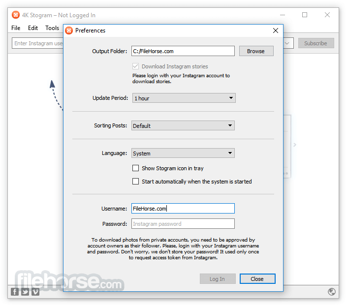
Task: Open the Language dropdown
Action: tap(183, 153)
